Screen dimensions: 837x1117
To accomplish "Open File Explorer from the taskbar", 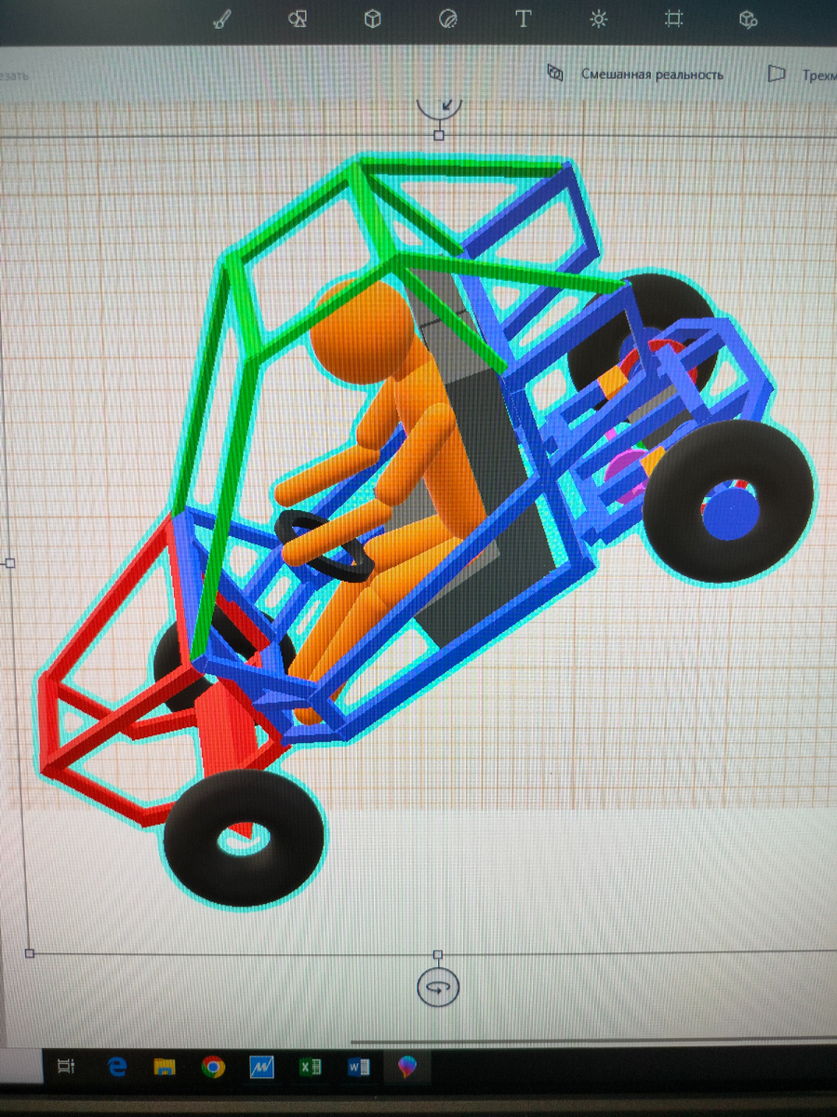I will [x=165, y=1067].
